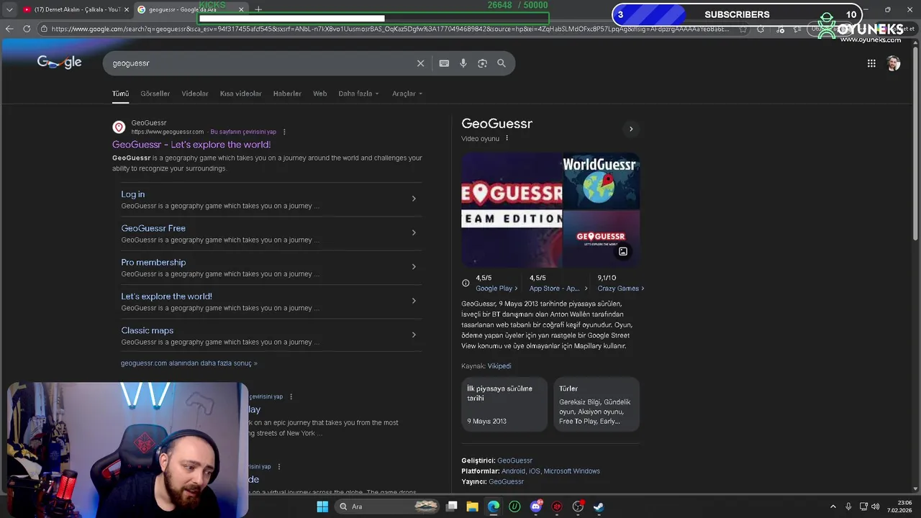Open the images icon on GeoGuessr thumbnail
This screenshot has width=921, height=518.
click(623, 252)
